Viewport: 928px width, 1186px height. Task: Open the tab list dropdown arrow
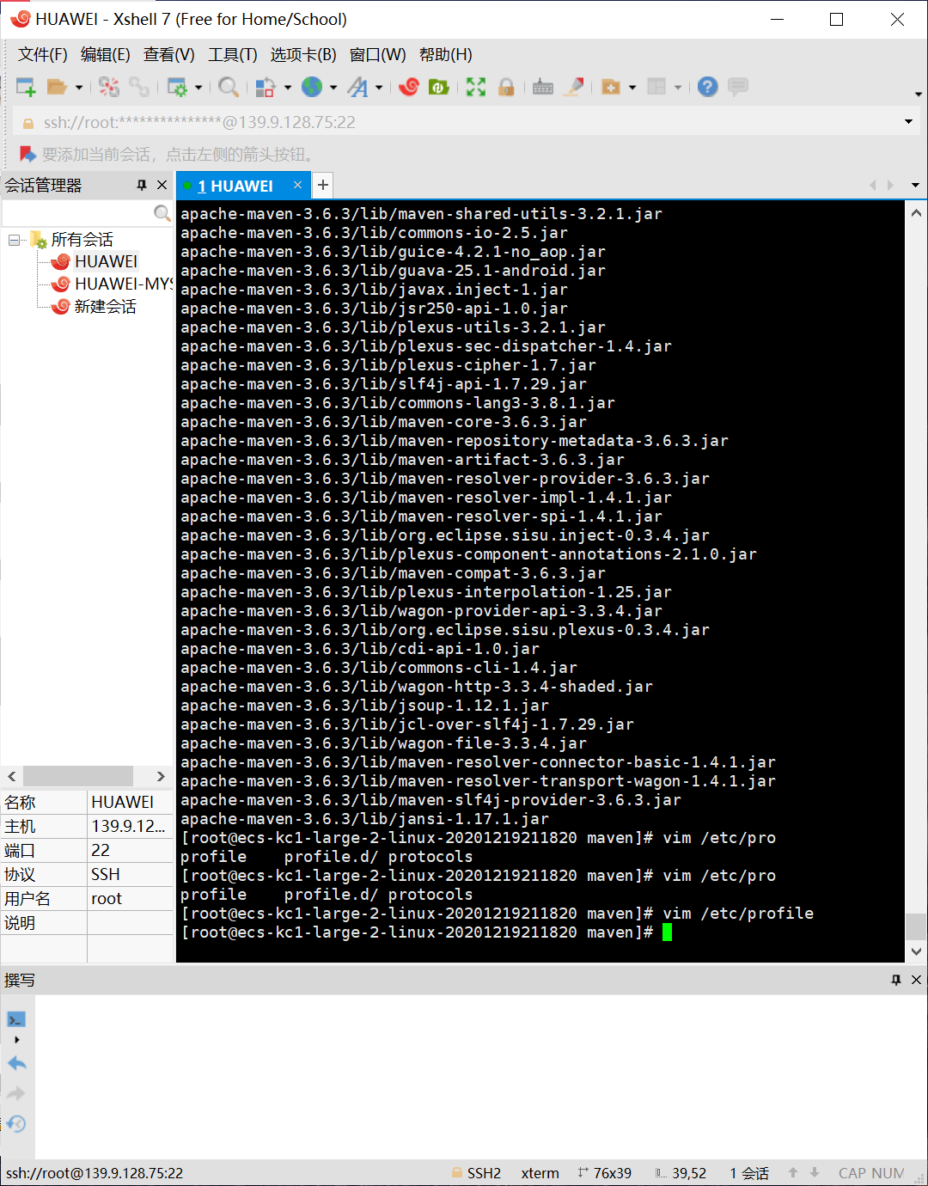coord(915,185)
